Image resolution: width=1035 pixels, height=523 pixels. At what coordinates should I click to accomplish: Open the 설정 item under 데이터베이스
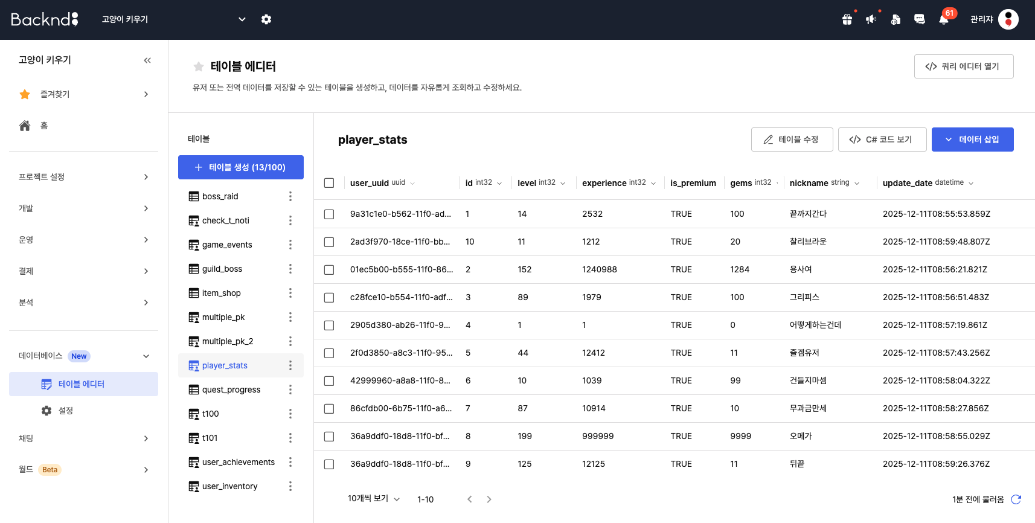(66, 411)
